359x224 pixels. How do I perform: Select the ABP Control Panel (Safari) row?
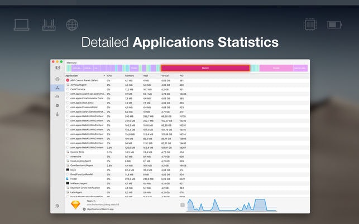(x=187, y=80)
